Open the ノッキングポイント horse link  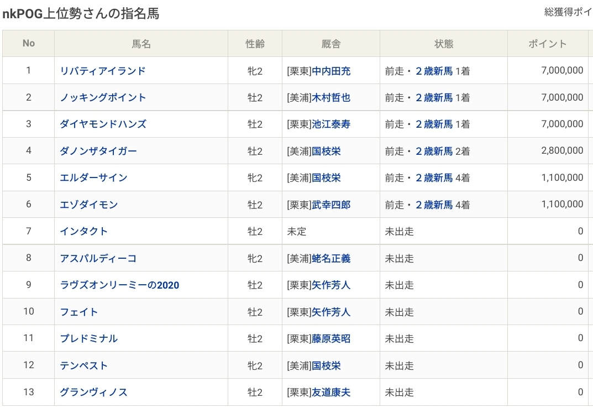click(x=103, y=97)
